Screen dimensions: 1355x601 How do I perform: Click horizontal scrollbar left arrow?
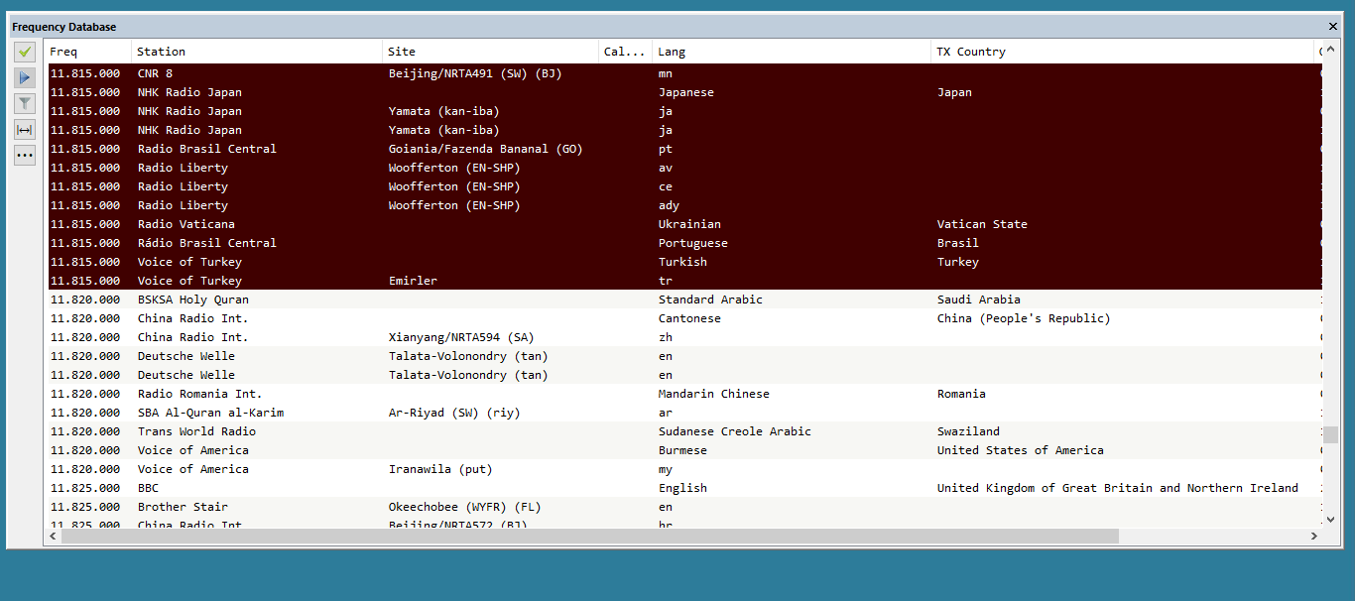pos(53,537)
